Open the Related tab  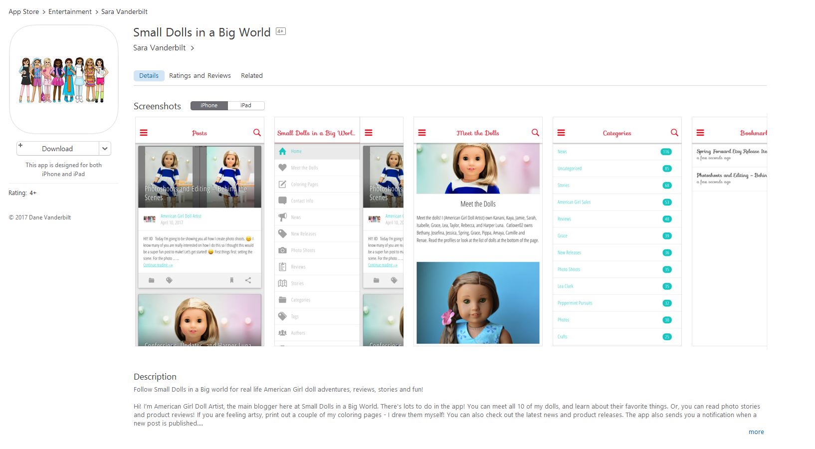[252, 76]
